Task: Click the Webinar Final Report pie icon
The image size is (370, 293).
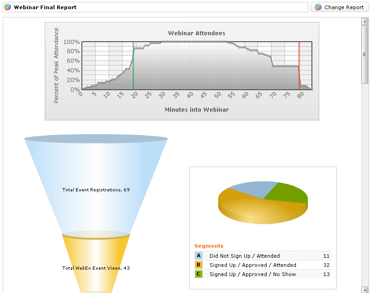Action: pyautogui.click(x=8, y=7)
